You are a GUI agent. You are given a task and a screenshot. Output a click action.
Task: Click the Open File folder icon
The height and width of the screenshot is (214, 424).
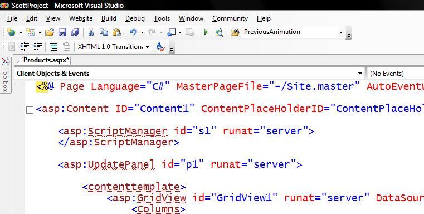coord(50,32)
